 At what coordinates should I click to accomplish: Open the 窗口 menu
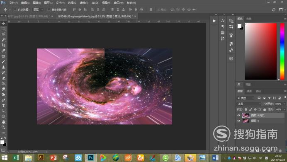click(x=119, y=3)
